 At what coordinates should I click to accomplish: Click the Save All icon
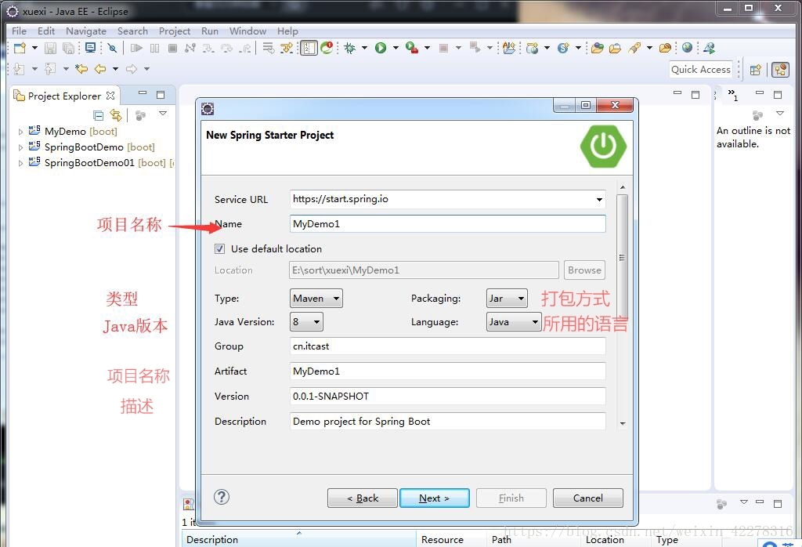click(x=68, y=48)
